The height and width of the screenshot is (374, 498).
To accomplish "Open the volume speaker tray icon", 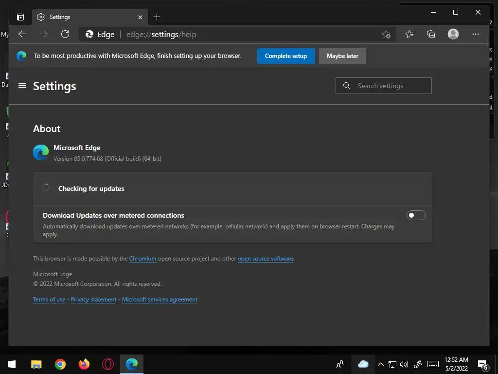I will point(404,364).
